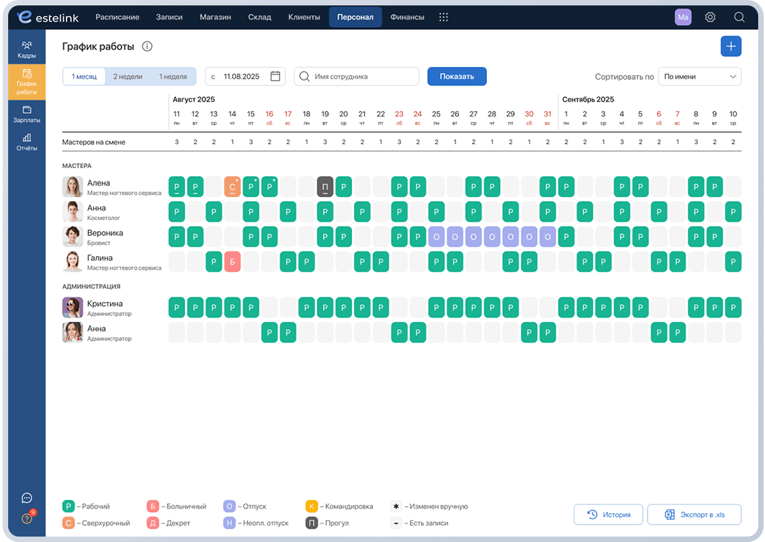Open the chat messages icon in sidebar
The width and height of the screenshot is (765, 542).
point(27,498)
